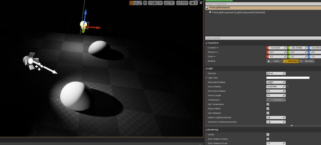Collapse the Light section
The width and height of the screenshot is (321, 145).
(x=206, y=69)
